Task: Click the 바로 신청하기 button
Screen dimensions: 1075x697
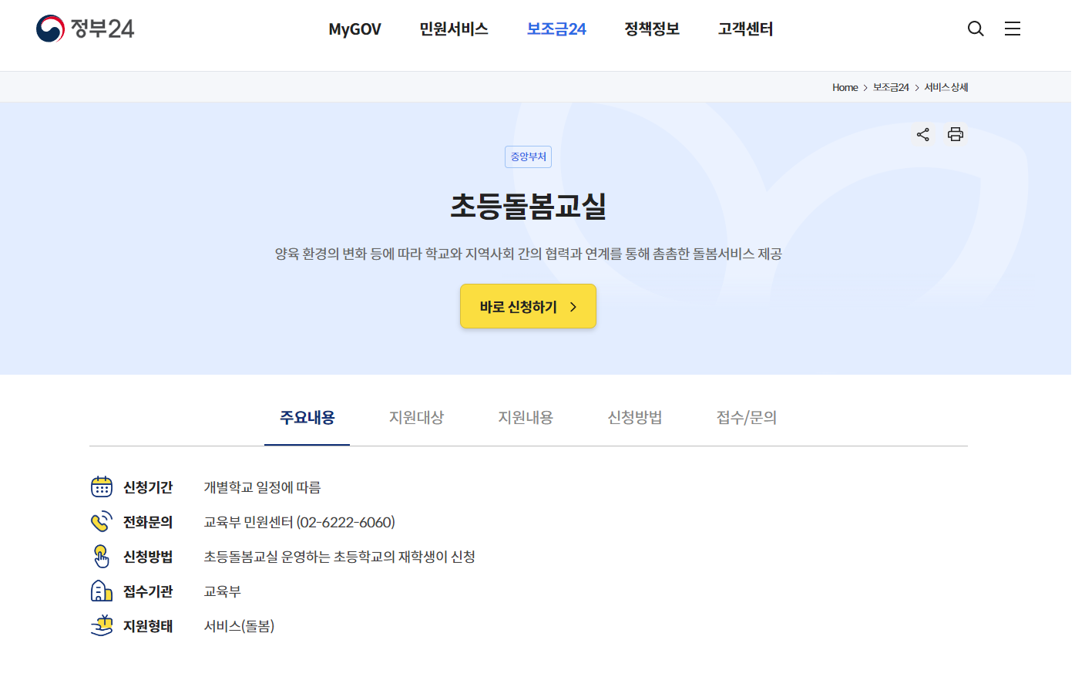Action: tap(528, 306)
